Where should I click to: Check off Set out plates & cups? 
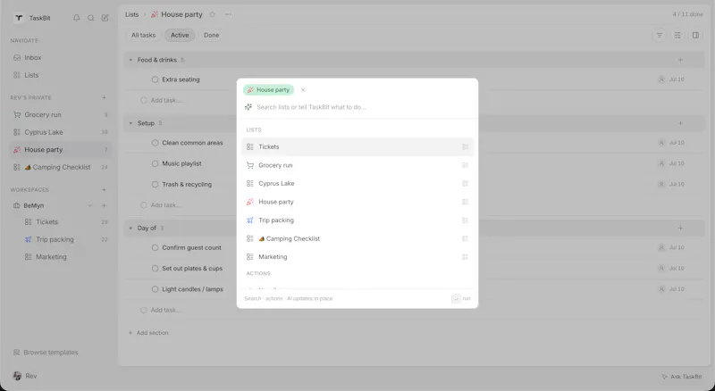pyautogui.click(x=155, y=269)
